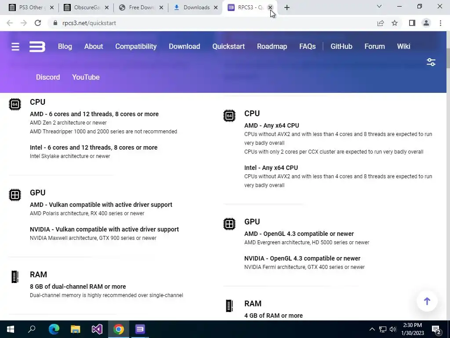Open the Blog page
450x338 pixels.
click(65, 47)
